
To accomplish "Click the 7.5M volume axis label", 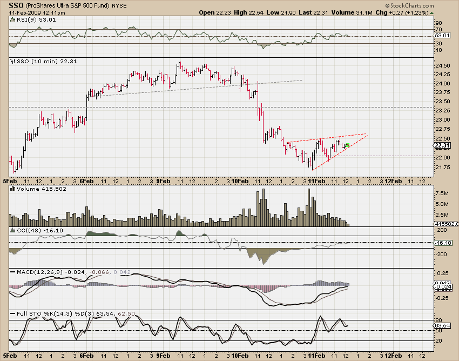I will tap(442, 193).
